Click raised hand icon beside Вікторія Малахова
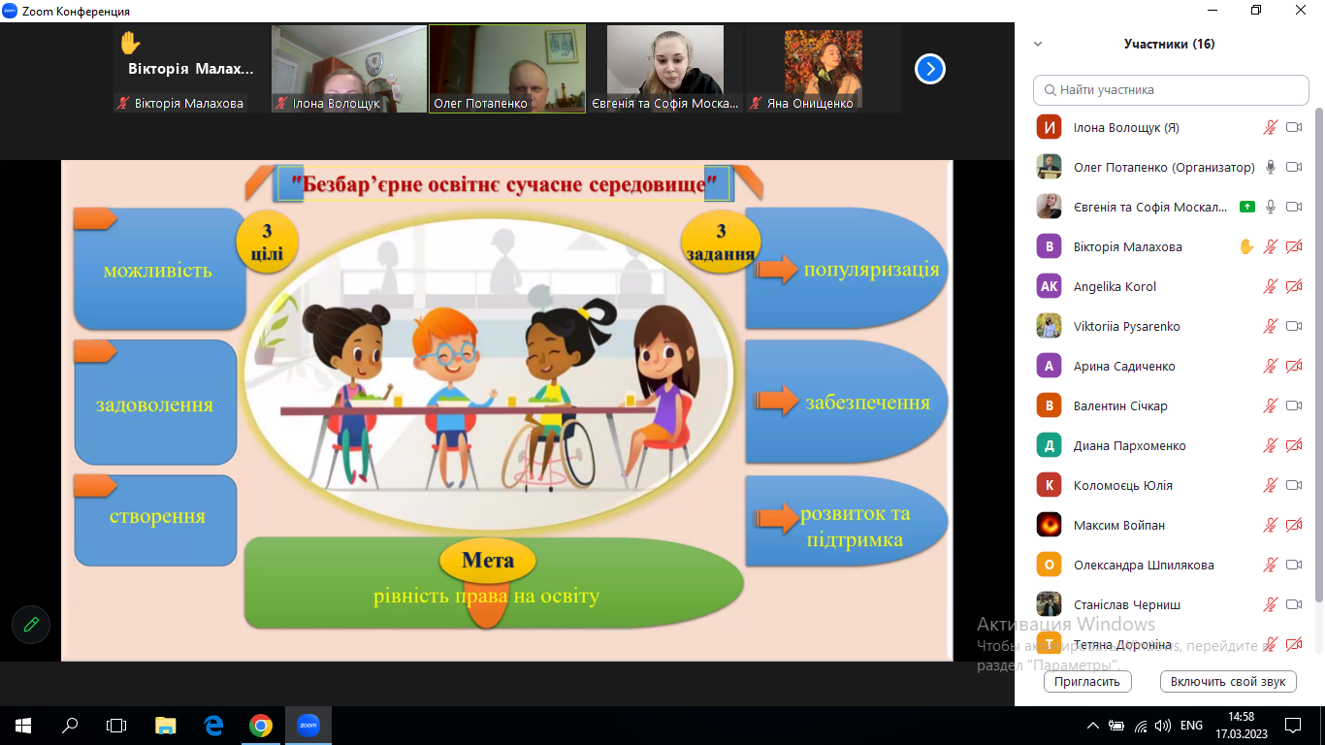The width and height of the screenshot is (1325, 745). [x=1246, y=246]
